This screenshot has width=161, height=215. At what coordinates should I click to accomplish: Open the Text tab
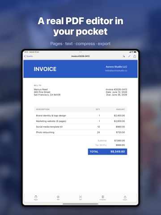(x=80, y=198)
